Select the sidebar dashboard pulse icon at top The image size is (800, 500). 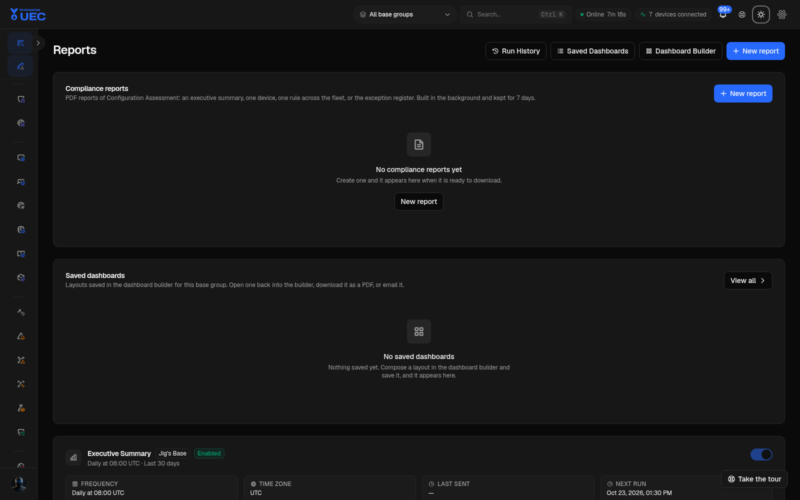click(x=20, y=43)
